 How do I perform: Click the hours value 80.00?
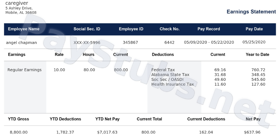[x=89, y=70]
